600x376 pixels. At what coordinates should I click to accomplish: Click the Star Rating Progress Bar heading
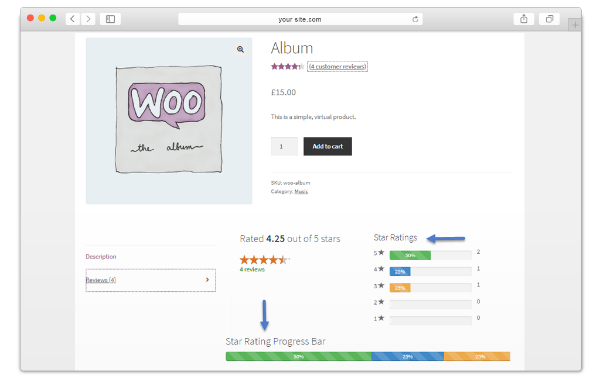[x=275, y=341]
